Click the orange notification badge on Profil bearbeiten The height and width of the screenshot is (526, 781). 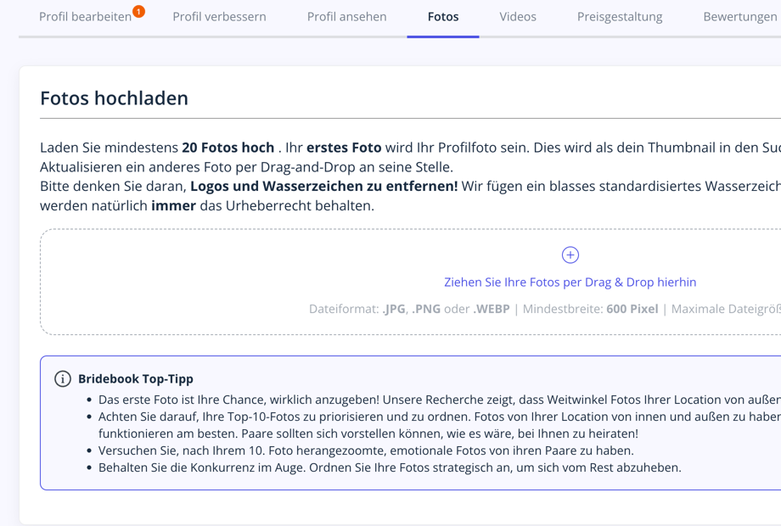tap(138, 11)
